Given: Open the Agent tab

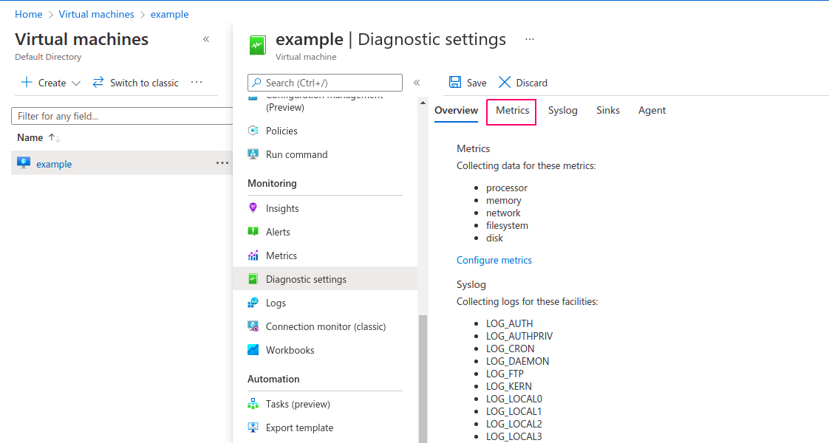Looking at the screenshot, I should click(x=652, y=110).
